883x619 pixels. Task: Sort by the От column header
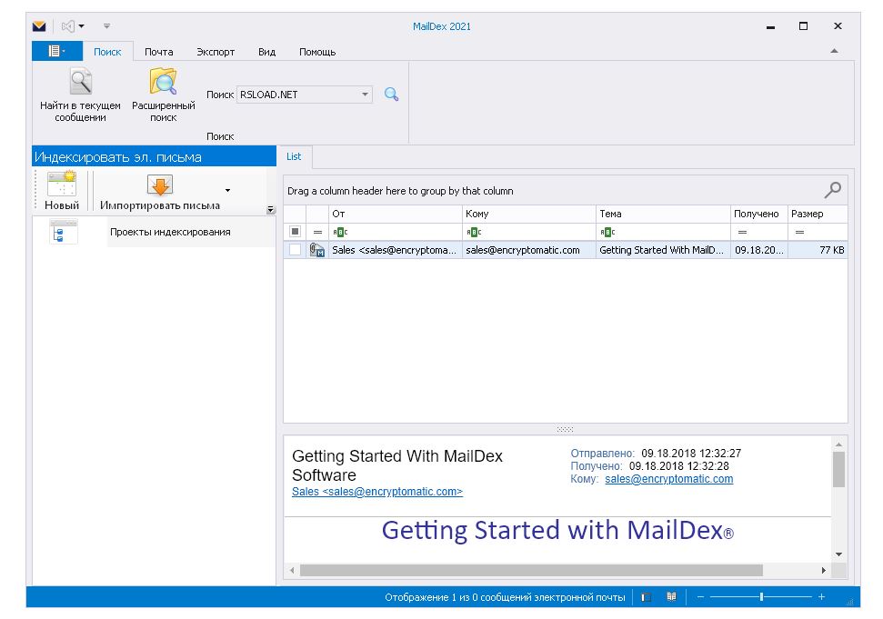[395, 214]
